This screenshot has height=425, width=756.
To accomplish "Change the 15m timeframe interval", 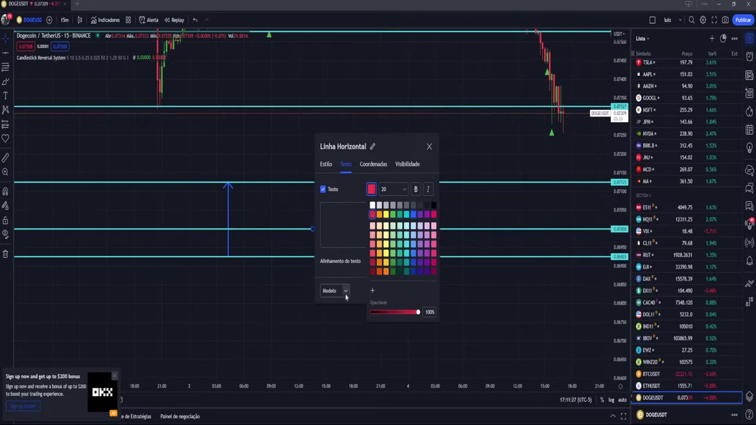I will (x=64, y=20).
